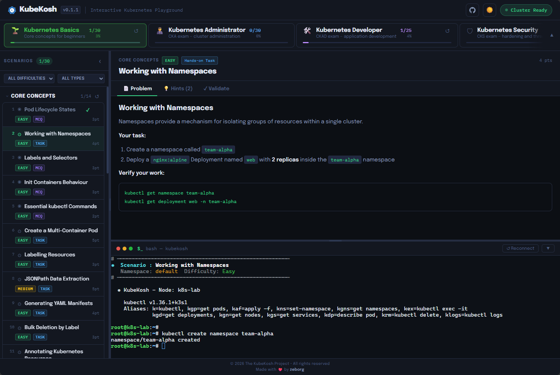Open the terminal panel dropdown arrow
Viewport: 560px width, 375px height.
(x=548, y=249)
